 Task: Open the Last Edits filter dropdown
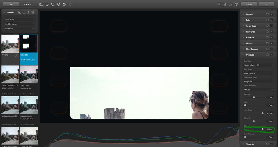[x=19, y=29]
